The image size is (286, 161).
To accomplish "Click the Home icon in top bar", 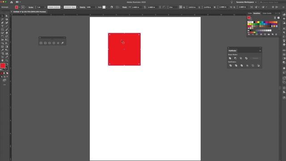I will click(12, 2).
